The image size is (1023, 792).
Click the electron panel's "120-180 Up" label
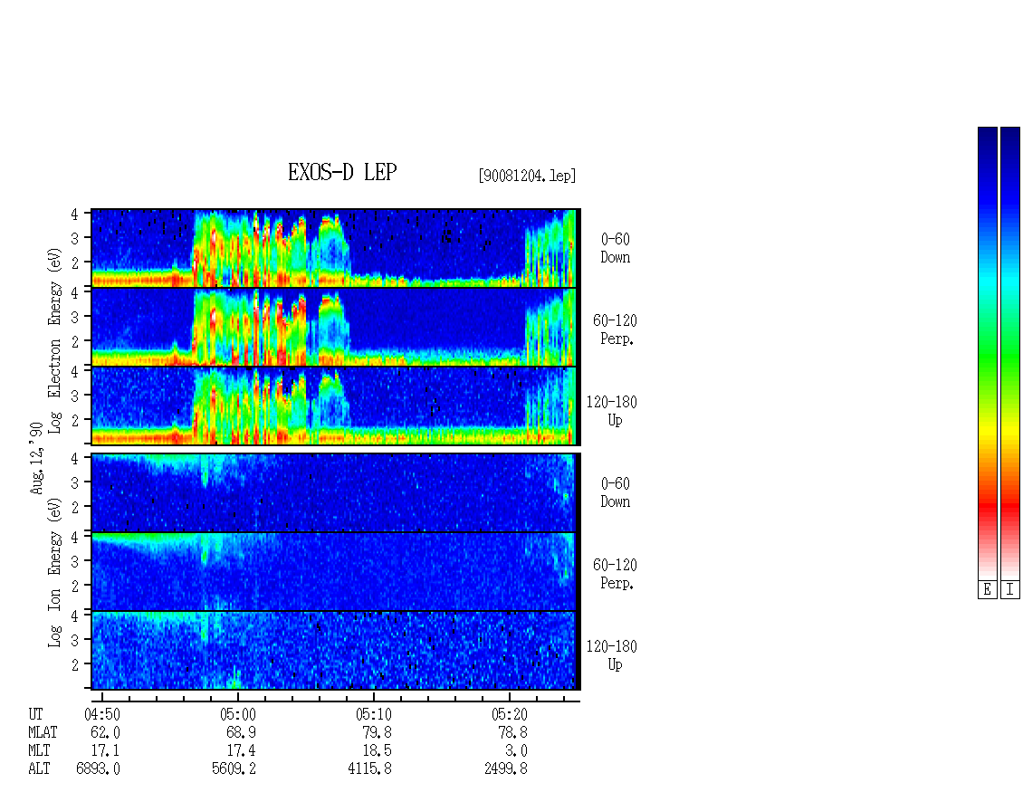click(611, 411)
